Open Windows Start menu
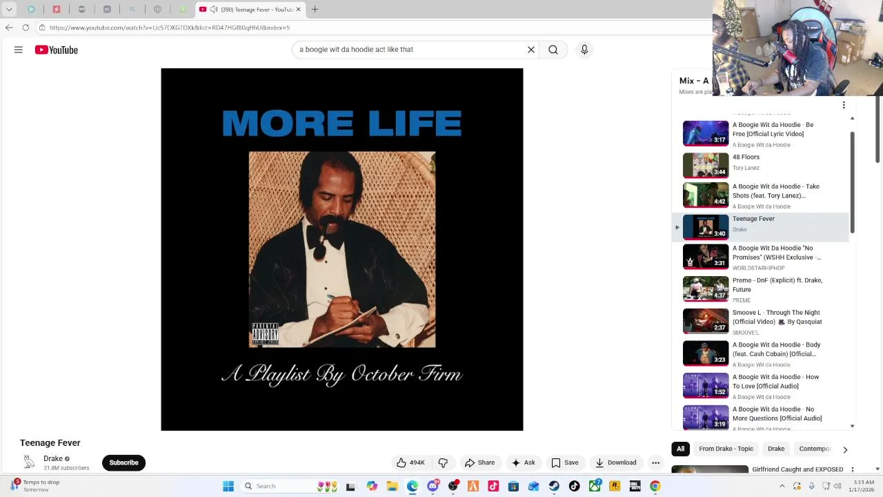 pos(228,486)
